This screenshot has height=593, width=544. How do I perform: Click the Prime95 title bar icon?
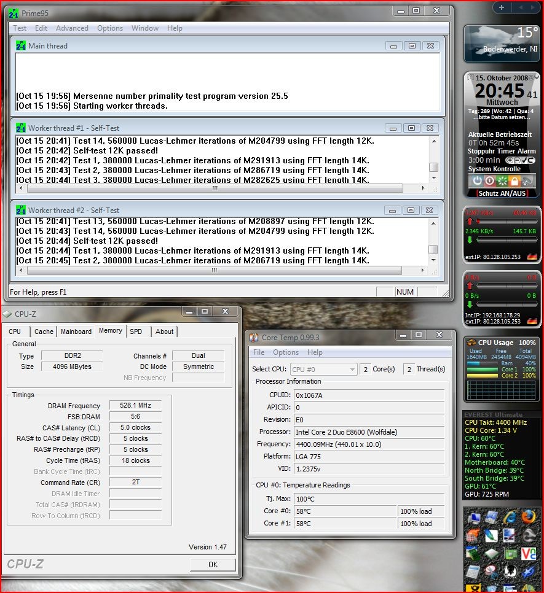tap(14, 14)
